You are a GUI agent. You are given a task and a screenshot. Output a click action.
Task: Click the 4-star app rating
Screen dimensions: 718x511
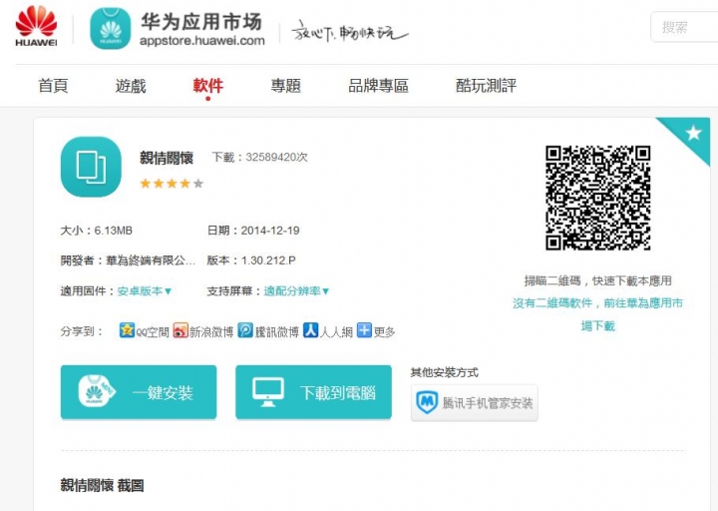tap(172, 184)
